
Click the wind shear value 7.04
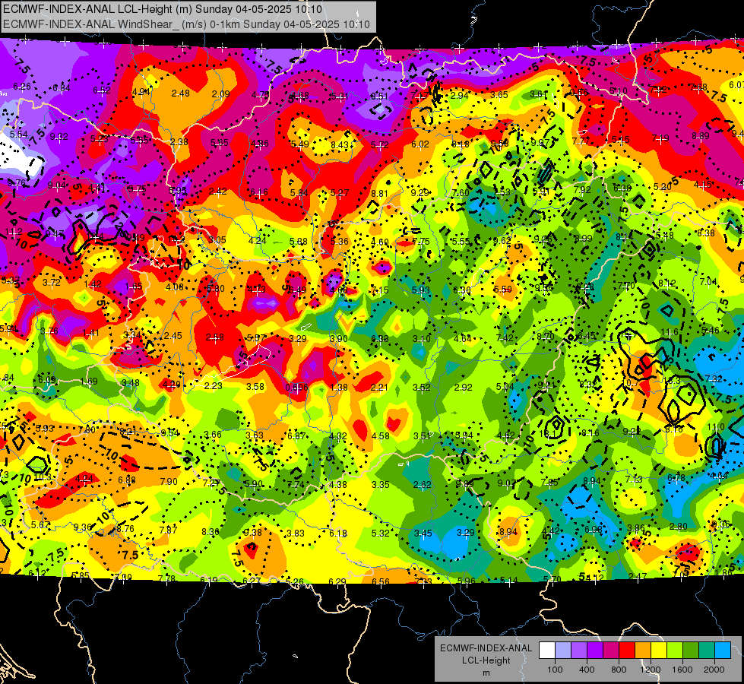708,281
